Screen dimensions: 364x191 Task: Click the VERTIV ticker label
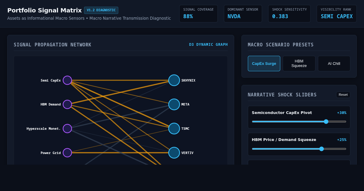[187, 153]
